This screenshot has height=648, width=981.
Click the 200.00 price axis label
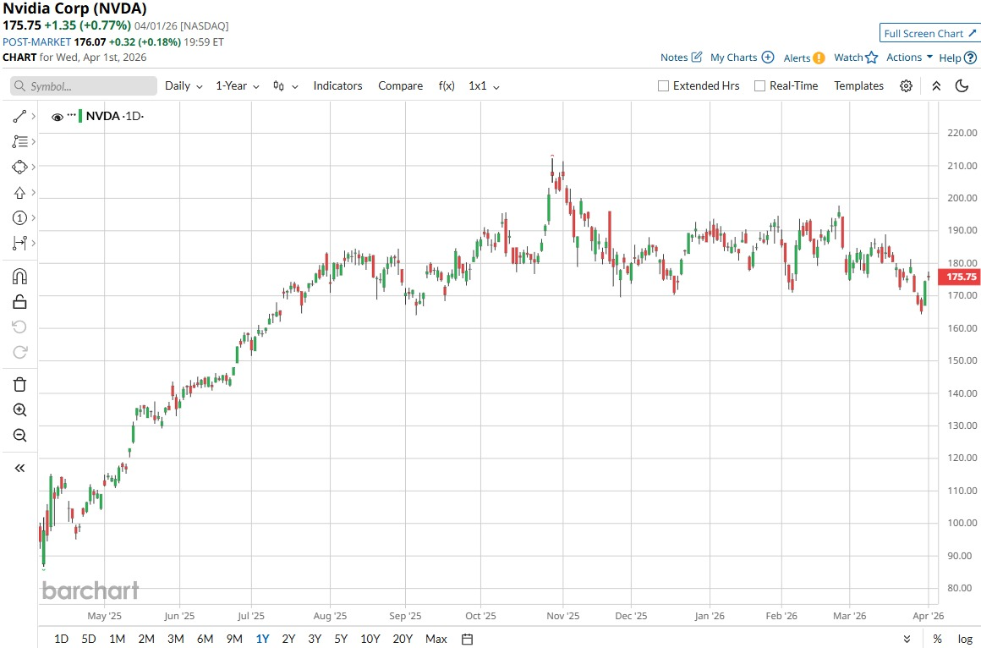click(962, 198)
